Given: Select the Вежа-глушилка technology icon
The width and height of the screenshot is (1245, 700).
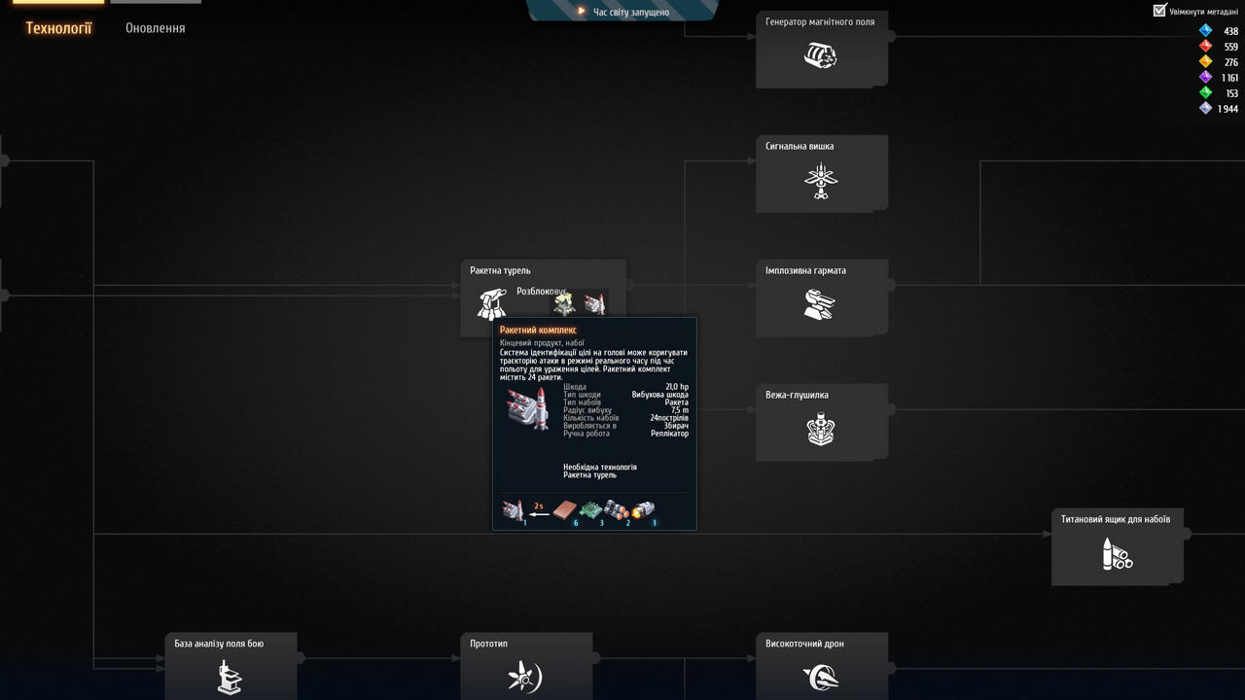Looking at the screenshot, I should (821, 429).
